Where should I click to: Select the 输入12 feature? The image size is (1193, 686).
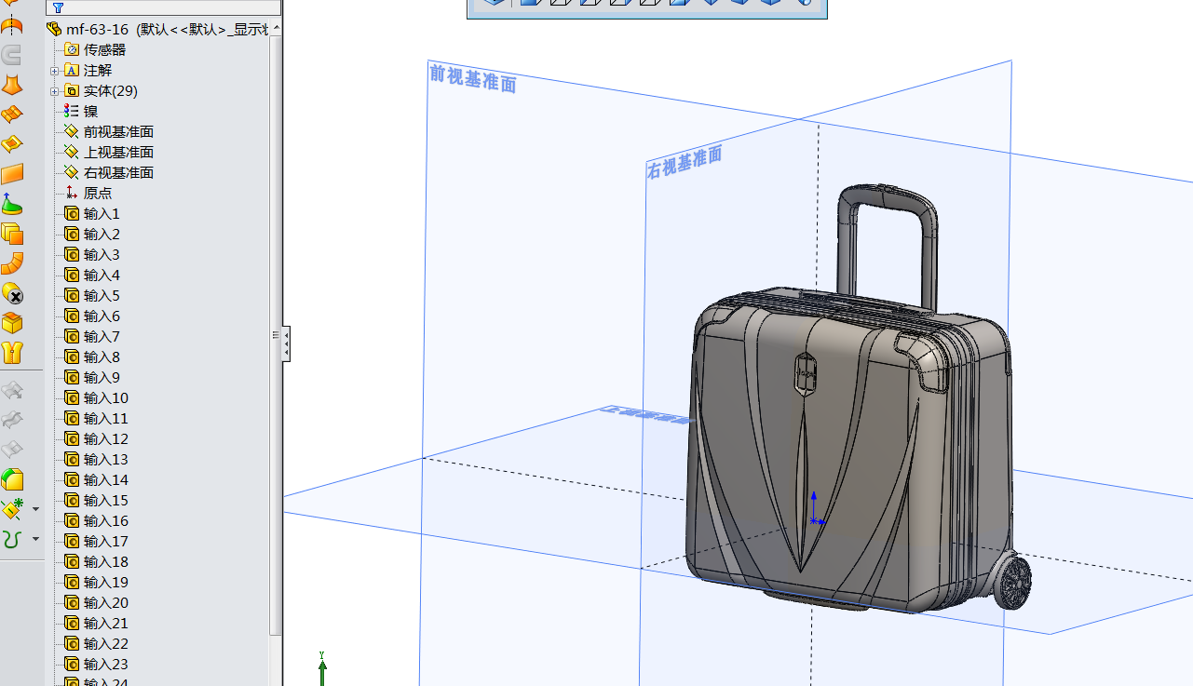click(x=97, y=439)
